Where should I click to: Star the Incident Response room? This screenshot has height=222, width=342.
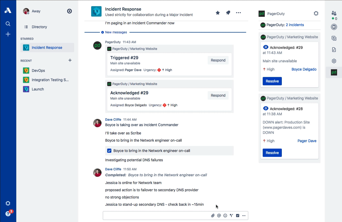point(218,13)
